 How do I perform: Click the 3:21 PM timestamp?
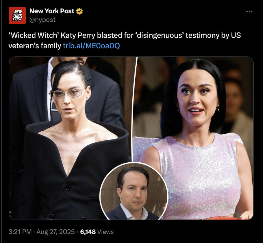click(20, 232)
